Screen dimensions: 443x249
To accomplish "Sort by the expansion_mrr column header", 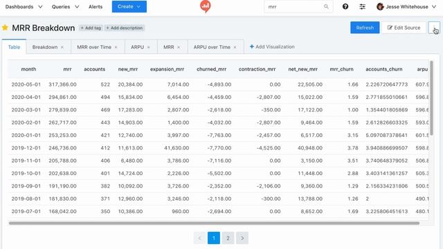I will (x=167, y=69).
